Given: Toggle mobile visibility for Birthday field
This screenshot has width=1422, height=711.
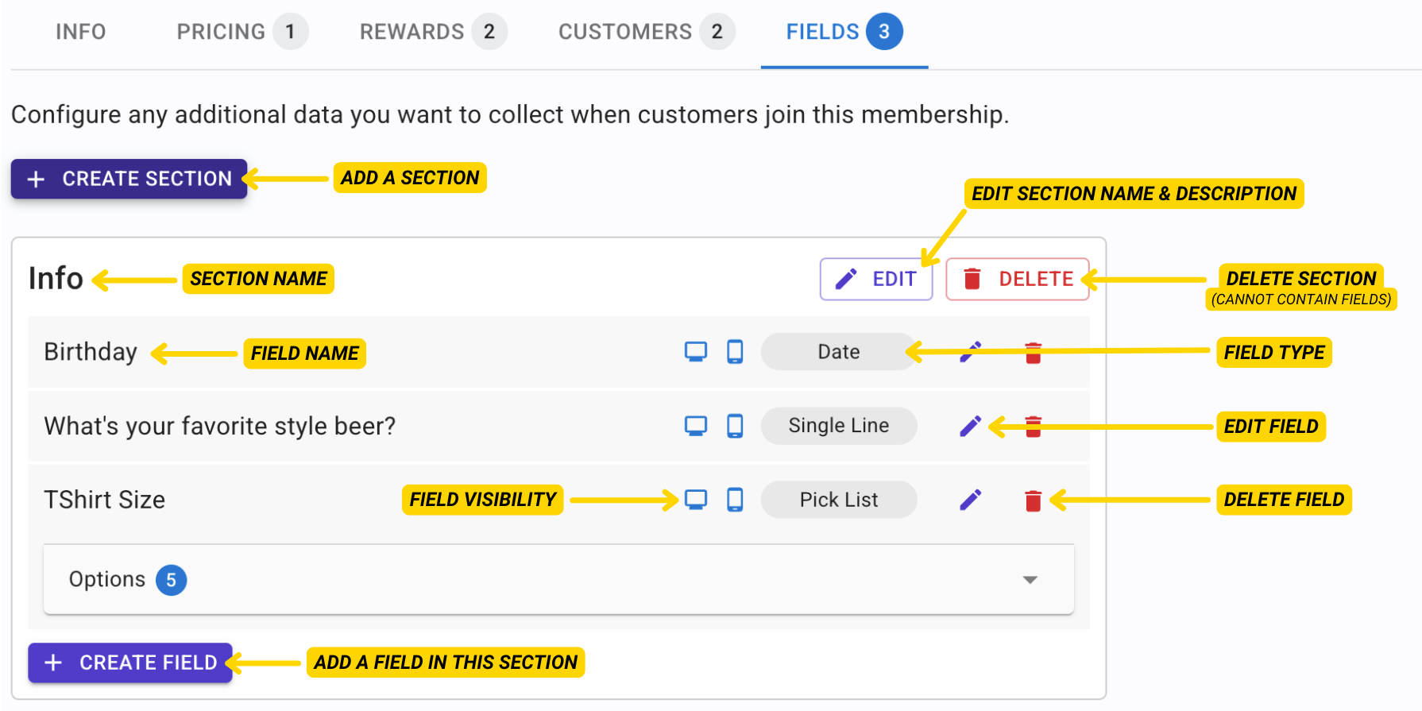Looking at the screenshot, I should (x=735, y=352).
